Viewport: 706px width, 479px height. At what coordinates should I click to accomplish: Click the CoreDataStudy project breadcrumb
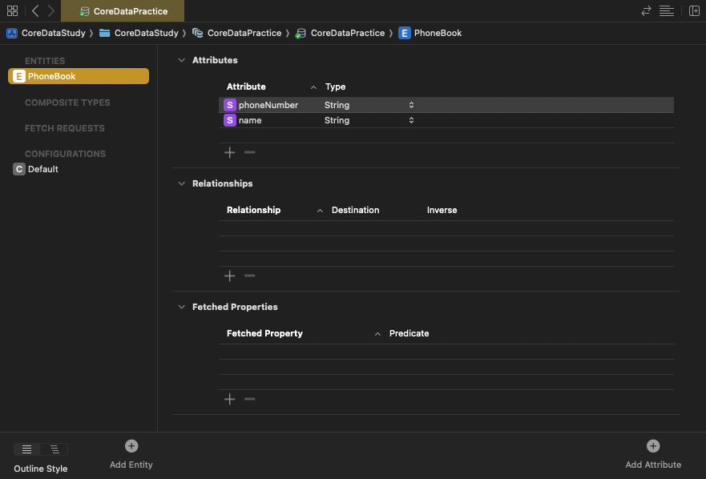(46, 33)
